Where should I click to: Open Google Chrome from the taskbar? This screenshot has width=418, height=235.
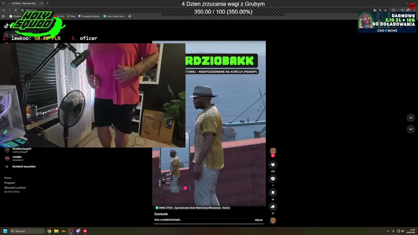pyautogui.click(x=49, y=231)
